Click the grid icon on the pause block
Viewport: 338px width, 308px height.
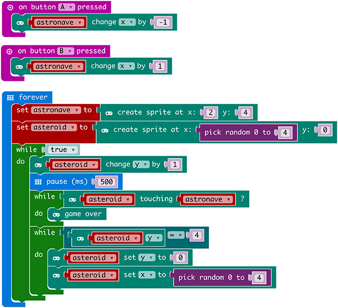click(x=38, y=182)
